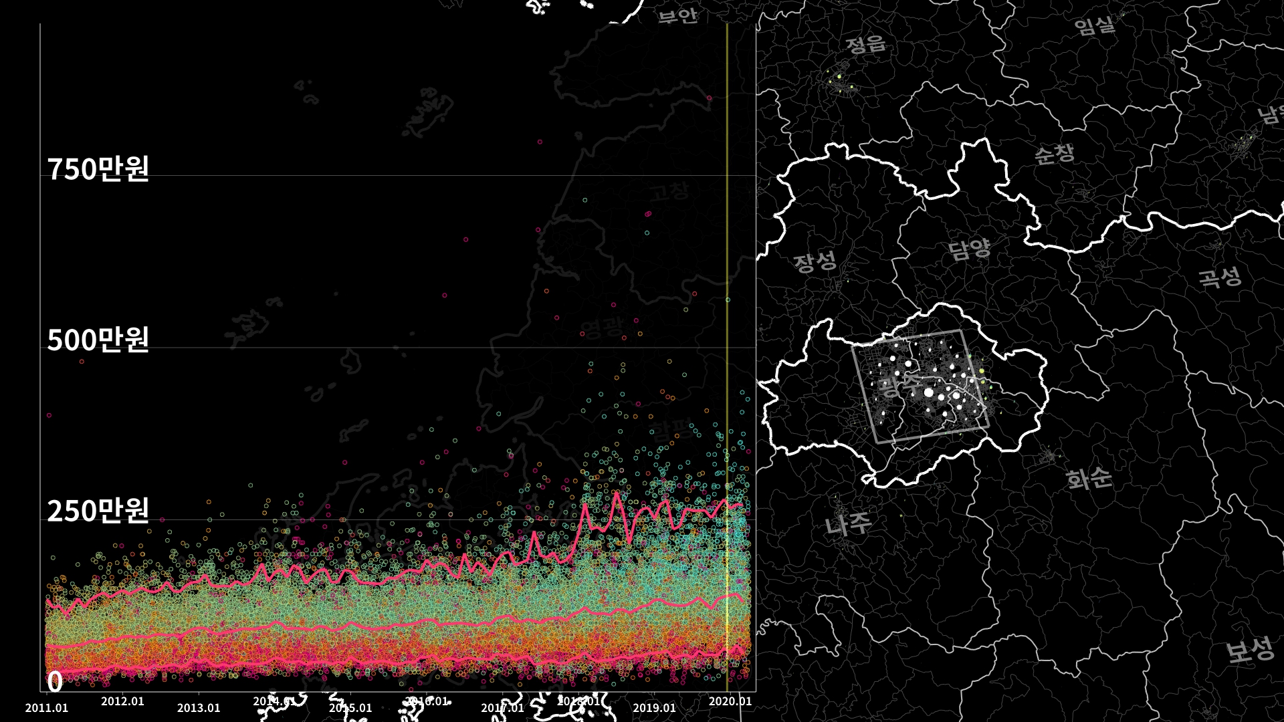Click the 나주 map label
This screenshot has height=722, width=1284.
coord(847,523)
